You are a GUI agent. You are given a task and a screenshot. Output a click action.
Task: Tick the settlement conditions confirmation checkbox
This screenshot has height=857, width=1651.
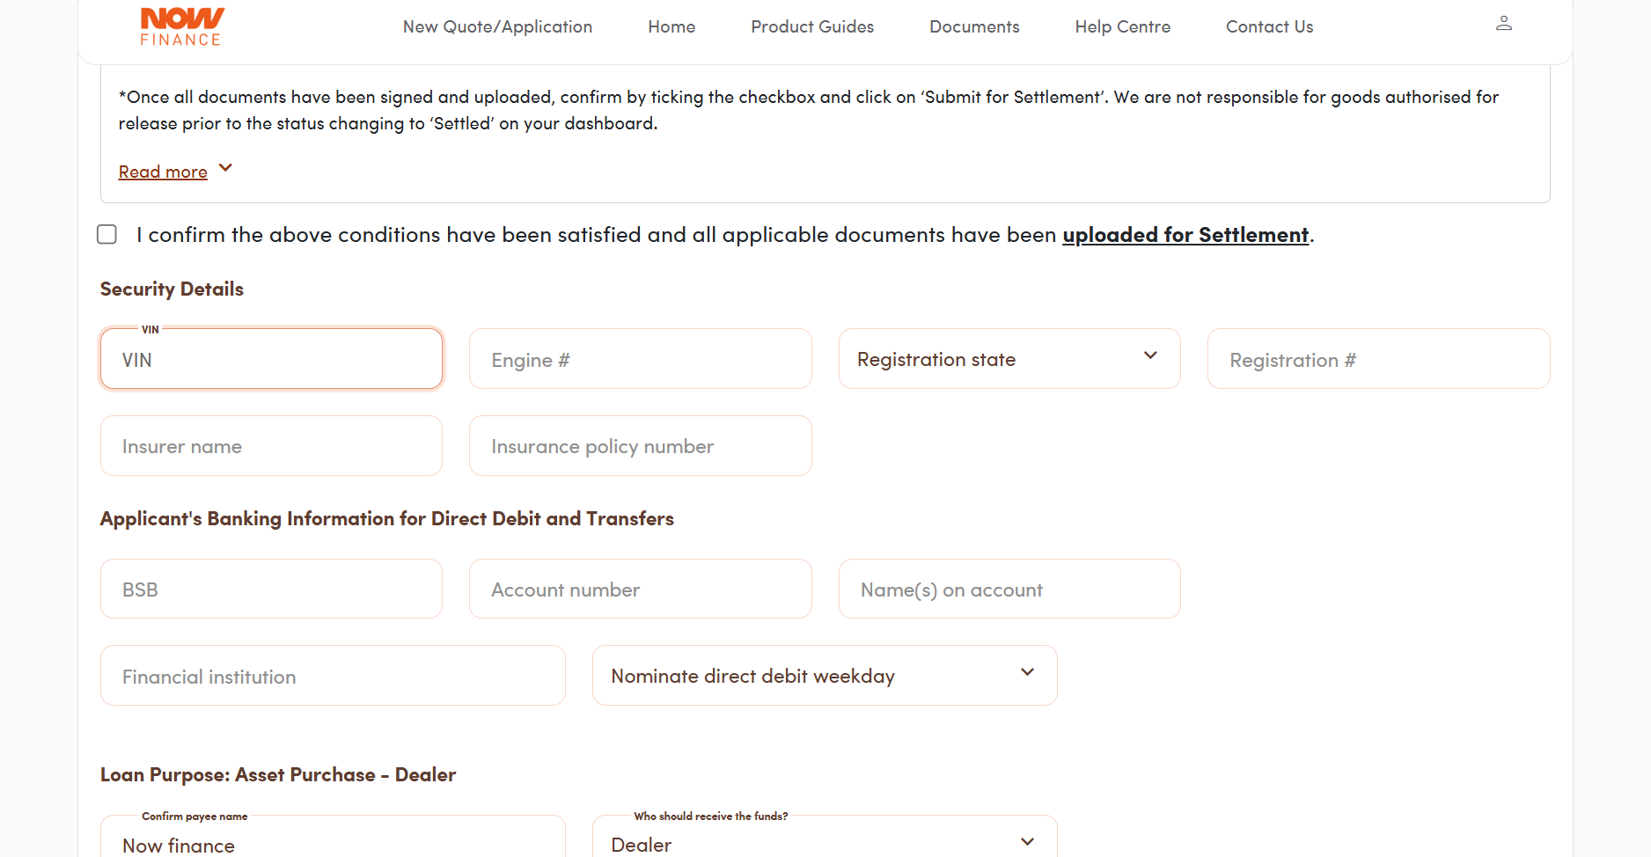pyautogui.click(x=106, y=234)
